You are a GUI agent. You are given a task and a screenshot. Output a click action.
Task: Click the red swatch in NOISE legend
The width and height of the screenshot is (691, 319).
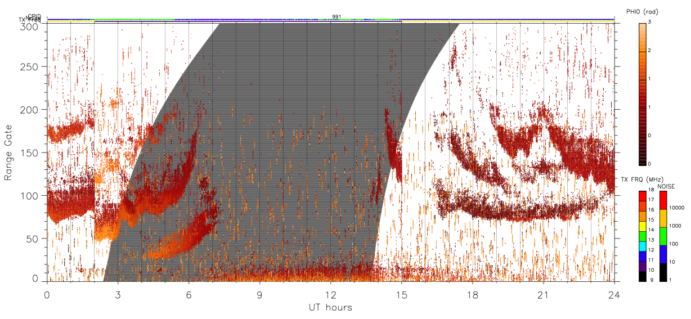tap(663, 200)
